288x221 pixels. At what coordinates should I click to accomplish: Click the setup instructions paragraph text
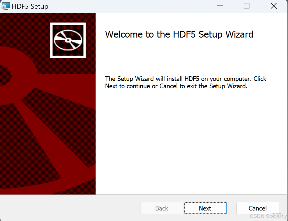pos(185,82)
